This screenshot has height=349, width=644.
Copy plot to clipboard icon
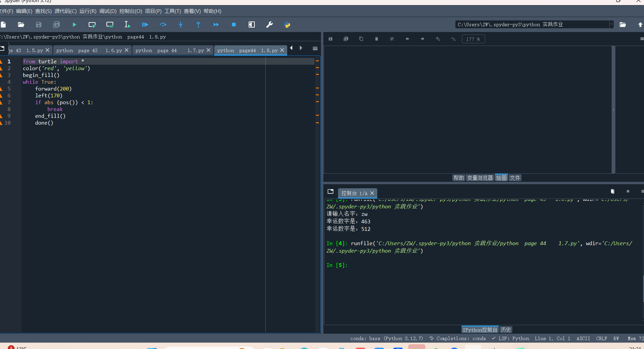361,39
